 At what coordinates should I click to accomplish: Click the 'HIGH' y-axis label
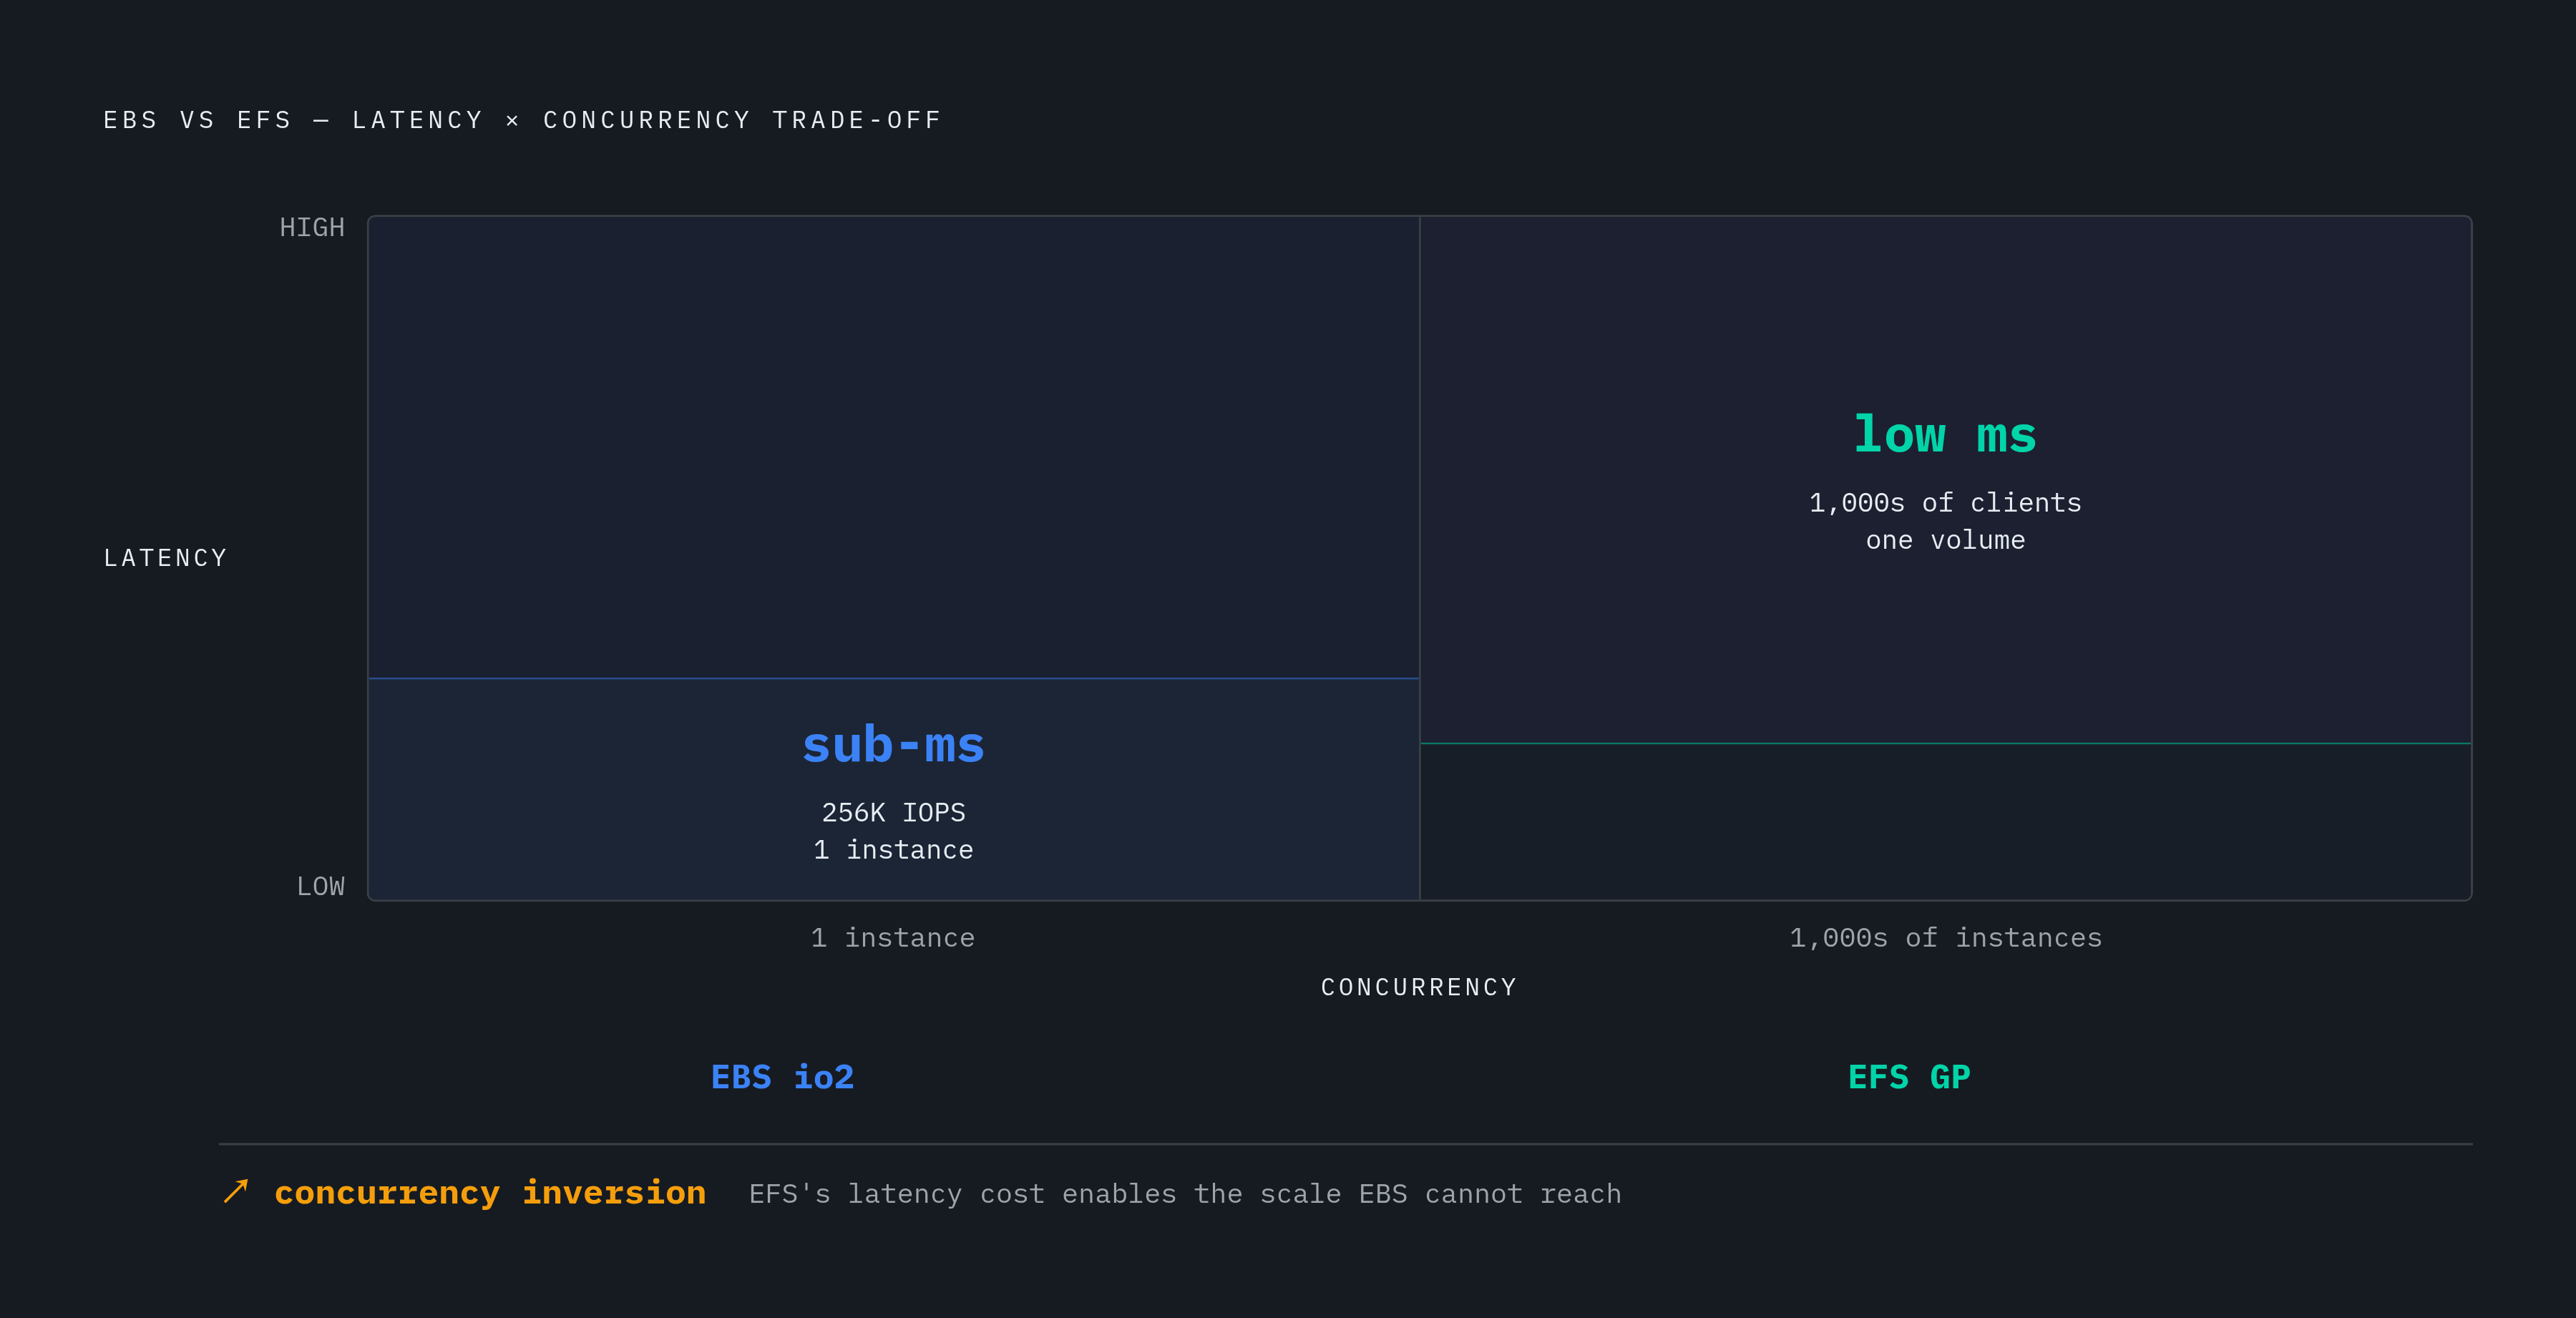click(x=312, y=228)
